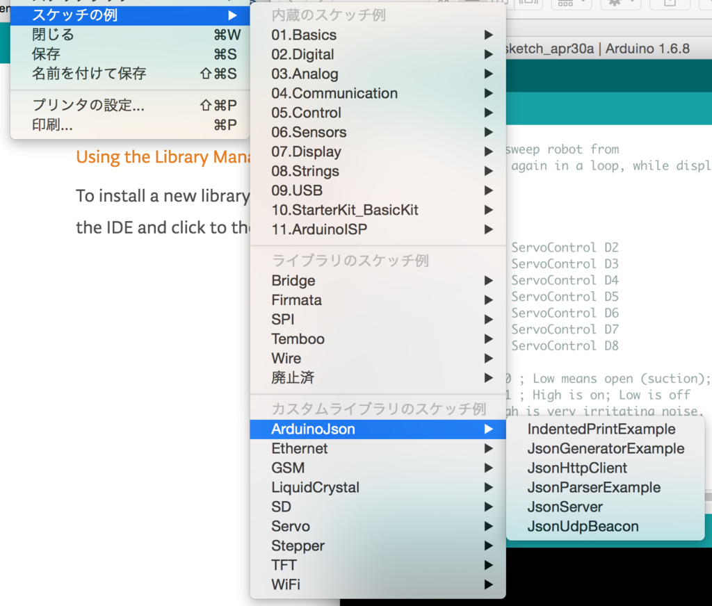Click 'ServoControl D2' code line
The height and width of the screenshot is (606, 712).
coord(565,247)
